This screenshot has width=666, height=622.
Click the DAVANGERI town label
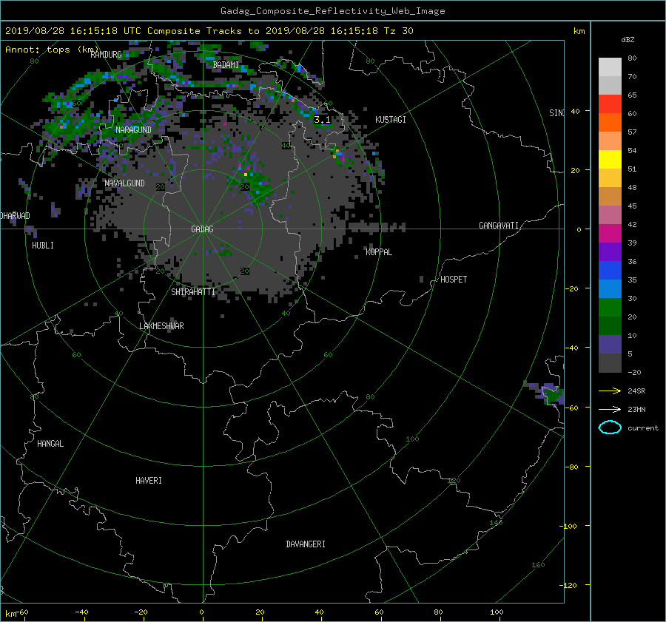(x=306, y=544)
